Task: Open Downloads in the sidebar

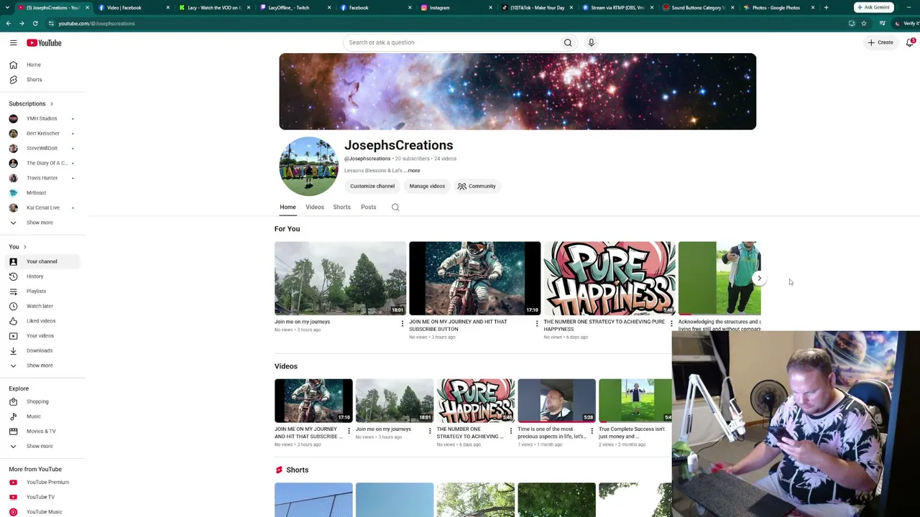Action: click(42, 350)
